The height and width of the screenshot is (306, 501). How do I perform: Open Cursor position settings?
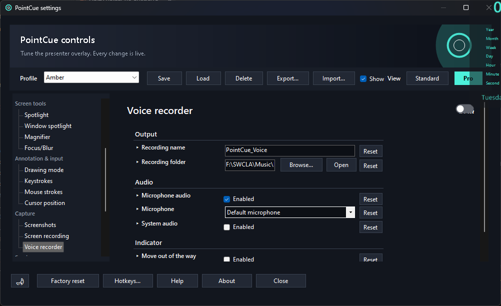[x=44, y=203]
